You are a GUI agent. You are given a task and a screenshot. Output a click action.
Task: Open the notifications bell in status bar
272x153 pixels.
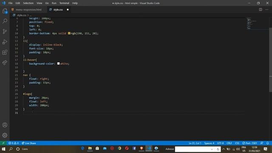tap(268, 143)
